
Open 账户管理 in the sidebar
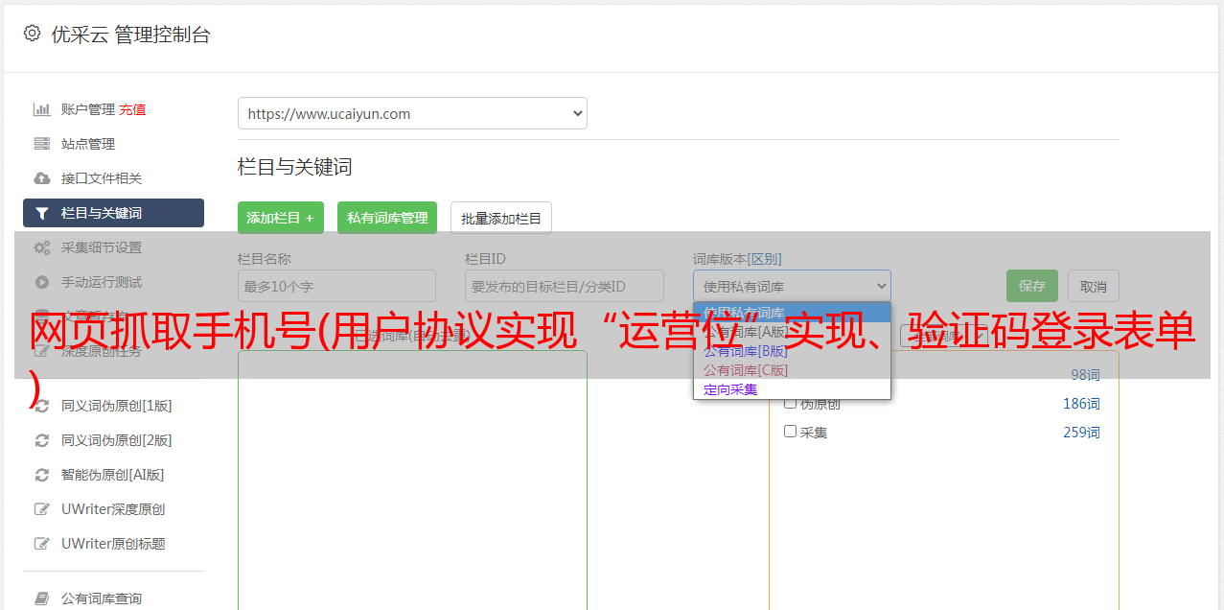[x=88, y=109]
